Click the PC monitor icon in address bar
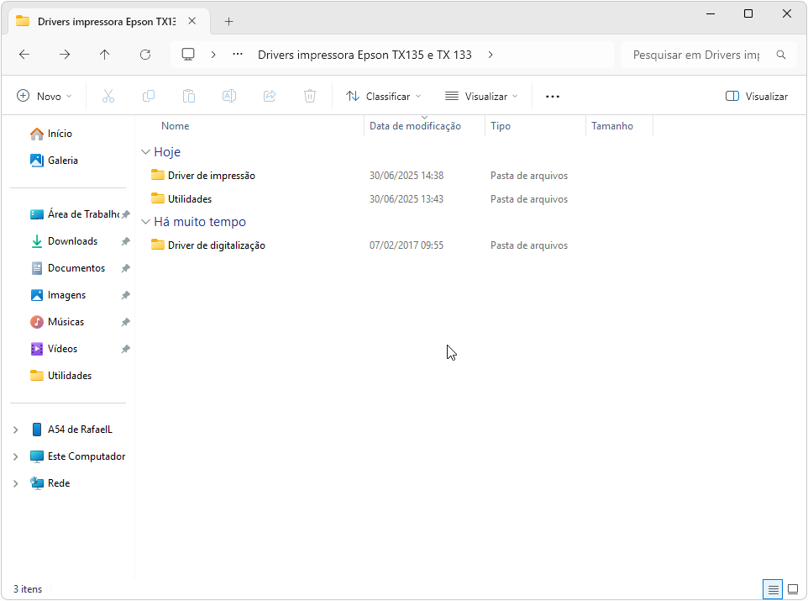Screen dimensions: 808x601 click(188, 55)
